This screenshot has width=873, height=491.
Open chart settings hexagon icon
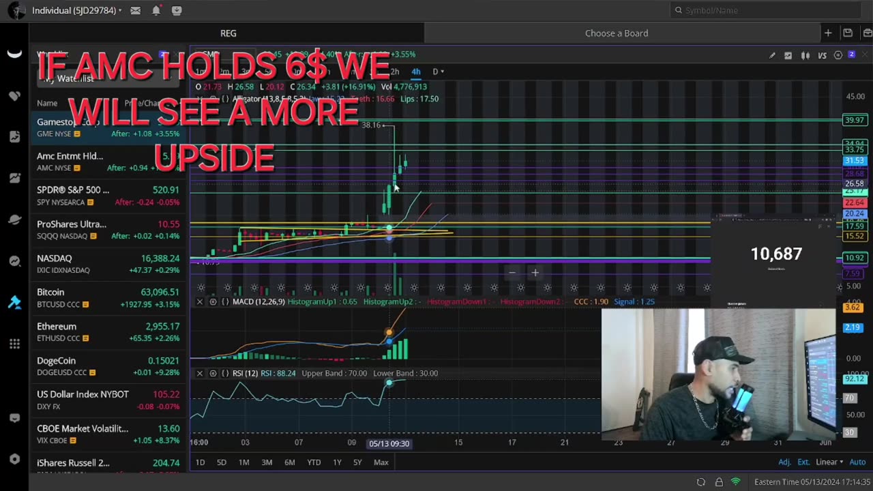[x=838, y=55]
